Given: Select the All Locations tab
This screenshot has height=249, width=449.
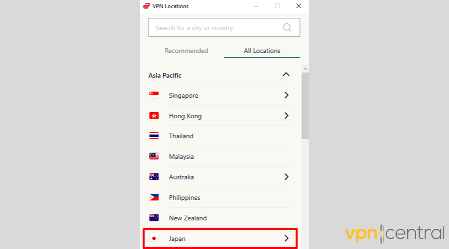Looking at the screenshot, I should click(x=262, y=51).
